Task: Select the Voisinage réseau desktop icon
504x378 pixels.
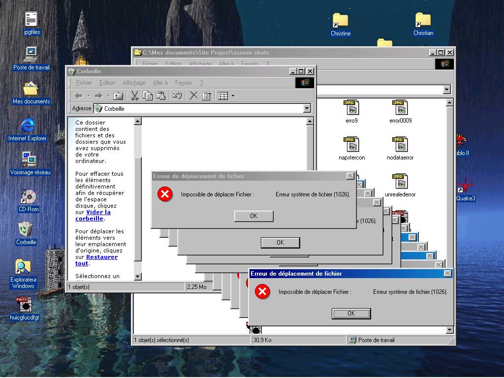Action: 30,163
